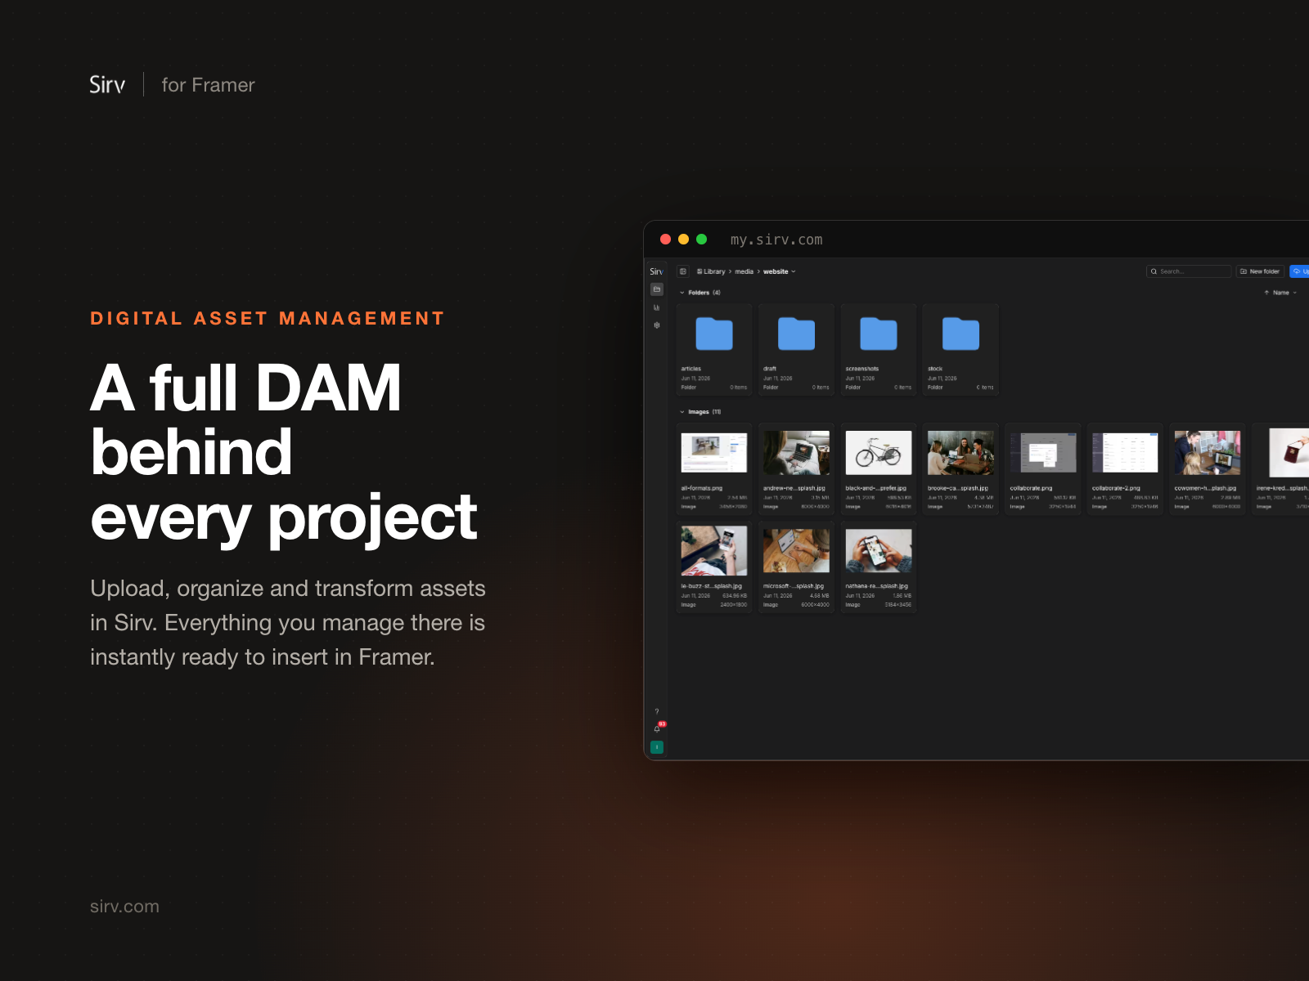Toggle the sidebar panel icon beside breadcrumb
The height and width of the screenshot is (981, 1309).
[x=683, y=271]
